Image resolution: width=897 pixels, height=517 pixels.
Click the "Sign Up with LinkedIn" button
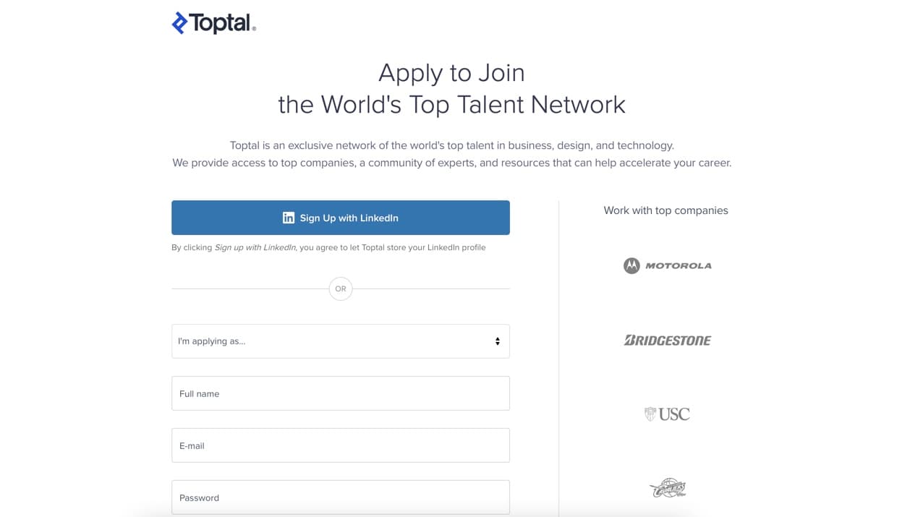pyautogui.click(x=340, y=217)
